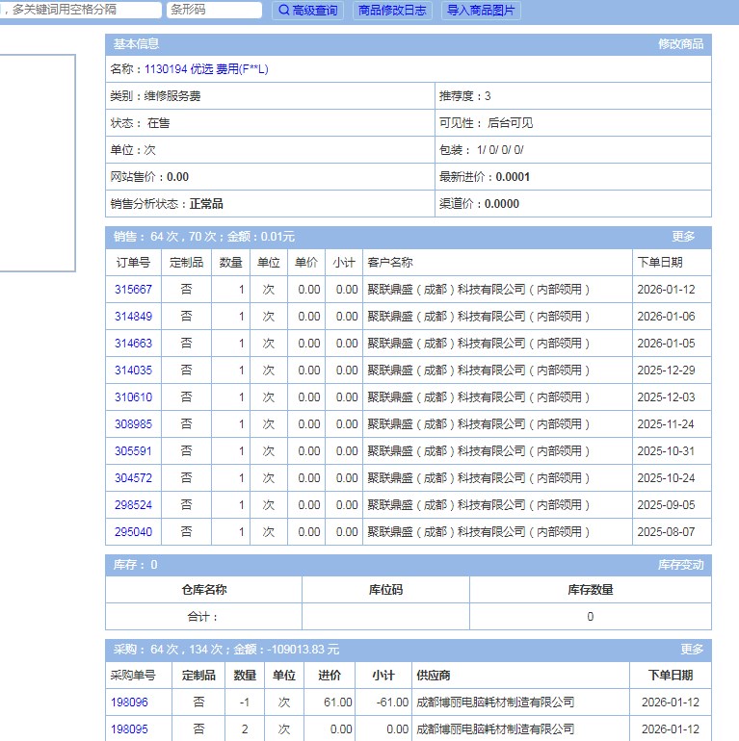The image size is (739, 741).
Task: Show 更多 purchase records
Action: coord(692,650)
